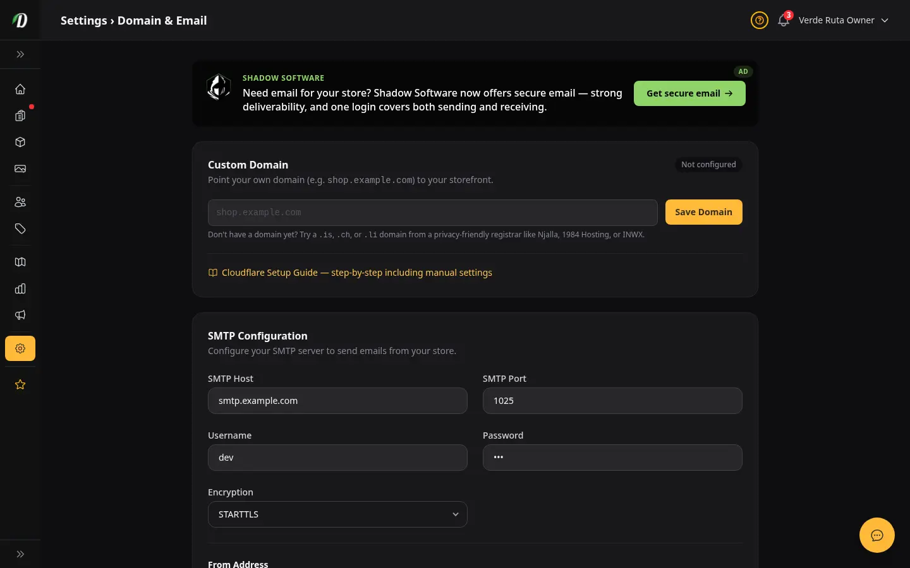Open the Analytics bar chart icon
Viewport: 910px width, 568px height.
tap(20, 288)
